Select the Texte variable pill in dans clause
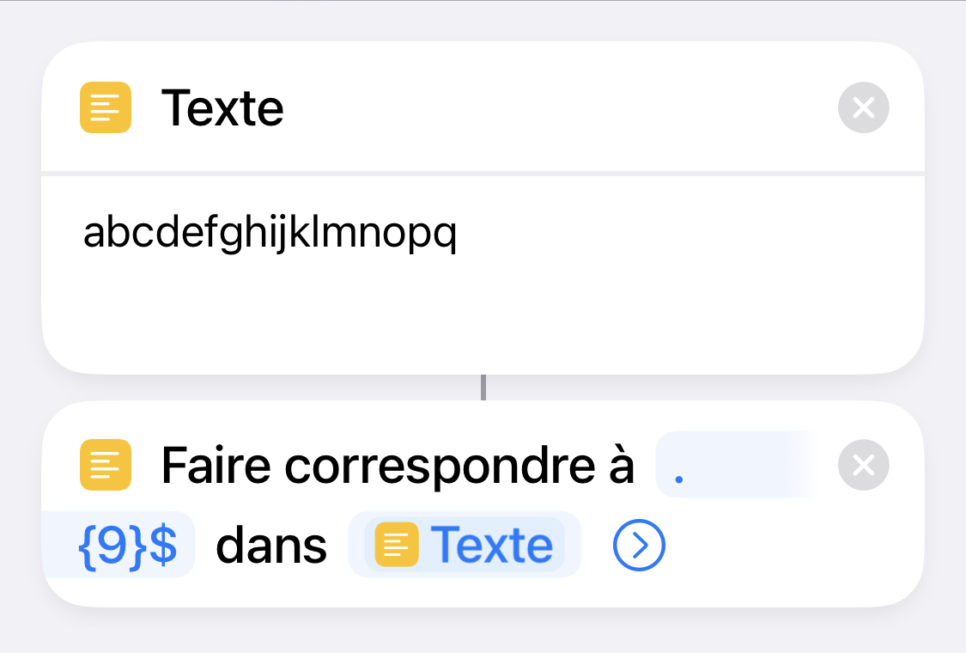966x653 pixels. 464,544
